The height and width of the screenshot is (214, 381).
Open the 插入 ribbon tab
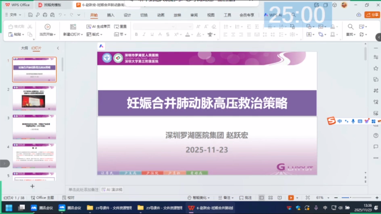(x=111, y=15)
